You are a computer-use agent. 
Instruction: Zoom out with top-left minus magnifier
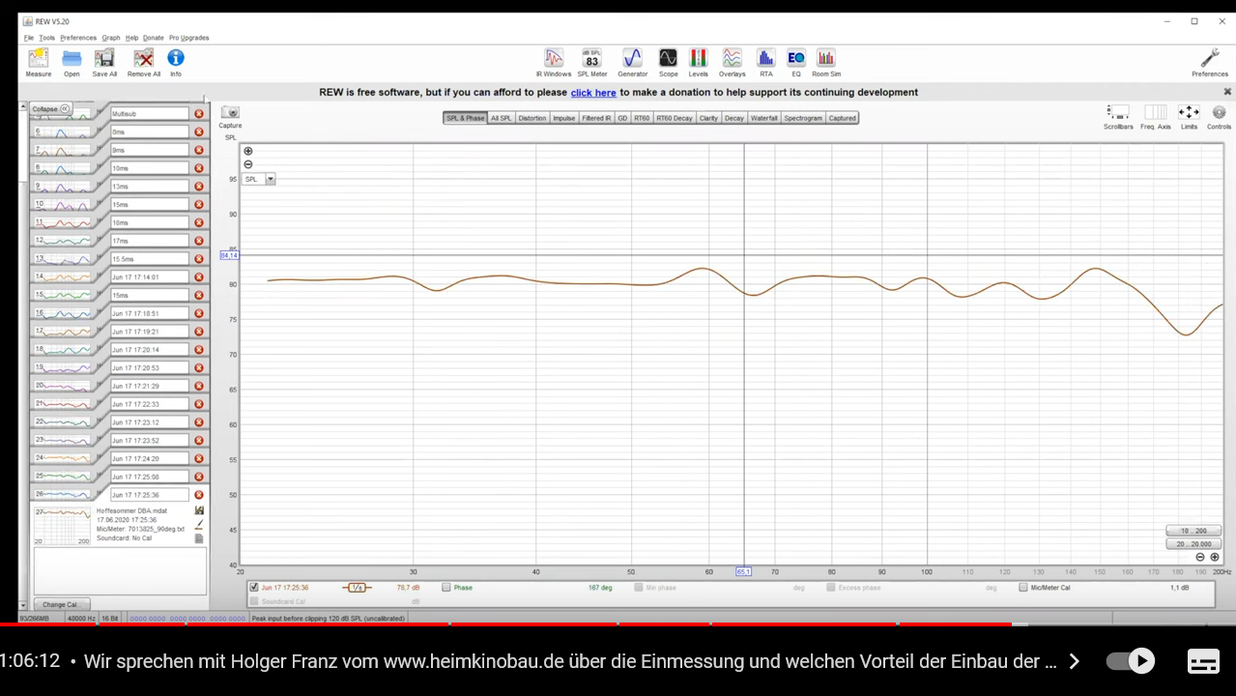[x=248, y=164]
